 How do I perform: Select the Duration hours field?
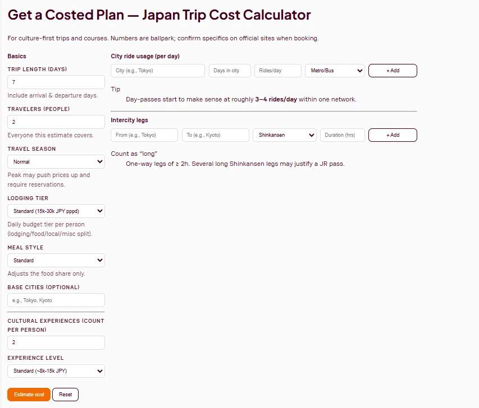[342, 135]
